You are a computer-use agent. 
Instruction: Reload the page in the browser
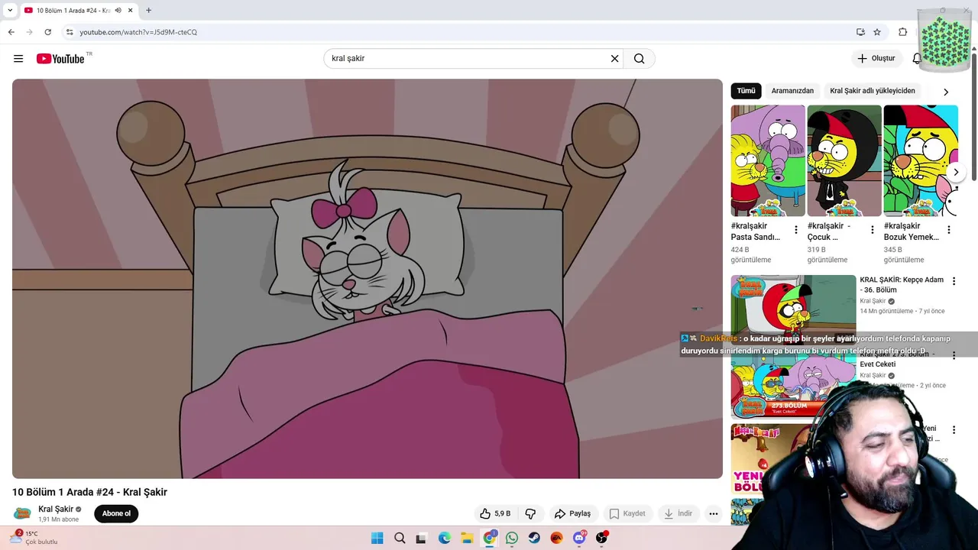click(x=47, y=32)
